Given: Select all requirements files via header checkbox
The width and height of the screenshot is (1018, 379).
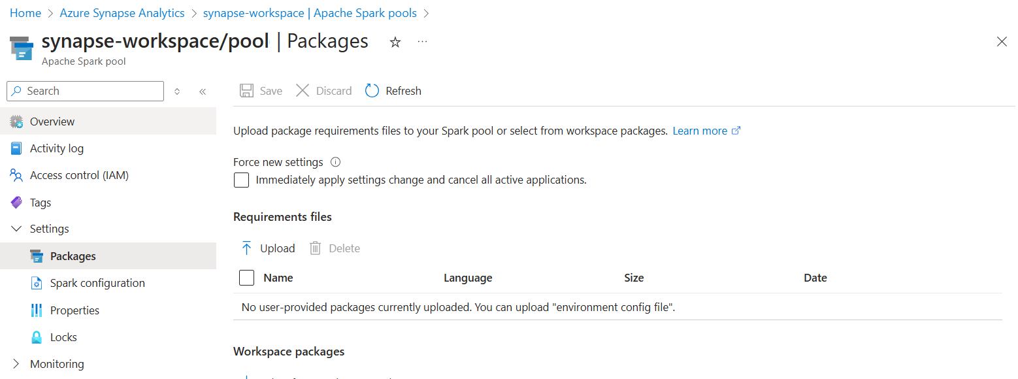Looking at the screenshot, I should 246,277.
